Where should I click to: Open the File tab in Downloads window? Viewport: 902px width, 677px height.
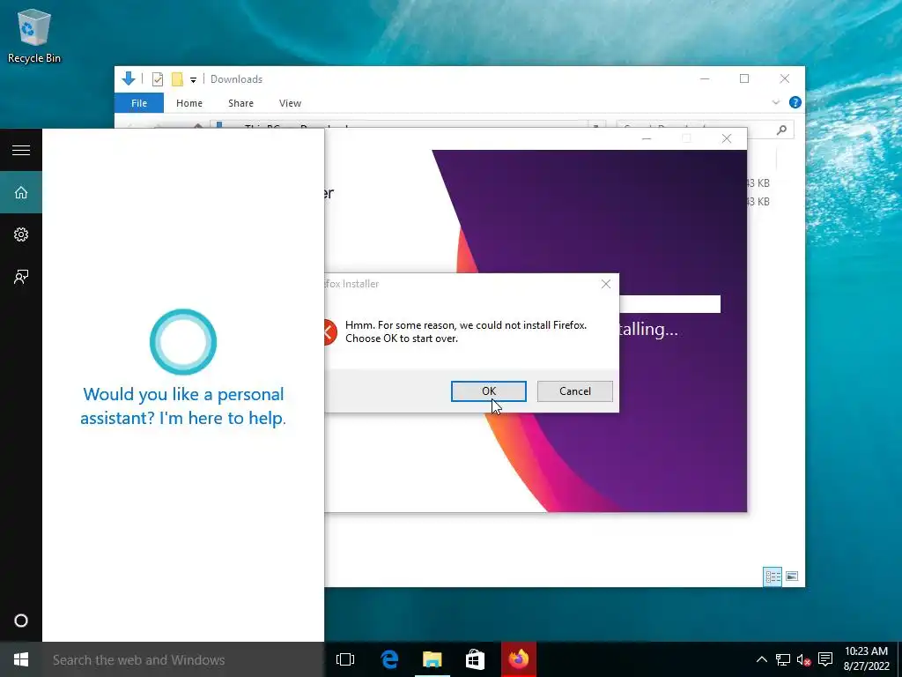139,103
